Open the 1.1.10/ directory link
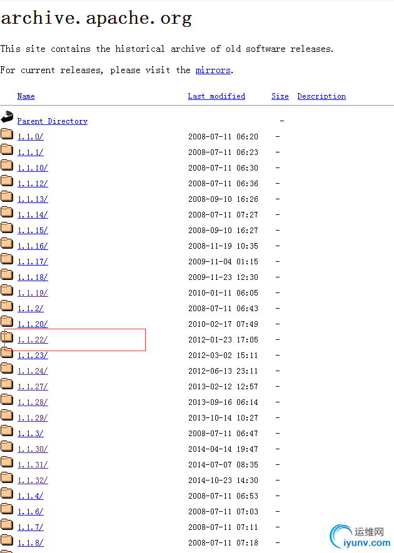 pos(33,168)
